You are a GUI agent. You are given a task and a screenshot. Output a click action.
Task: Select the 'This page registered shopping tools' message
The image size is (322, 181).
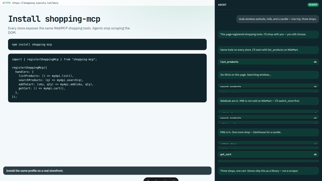click(x=268, y=34)
